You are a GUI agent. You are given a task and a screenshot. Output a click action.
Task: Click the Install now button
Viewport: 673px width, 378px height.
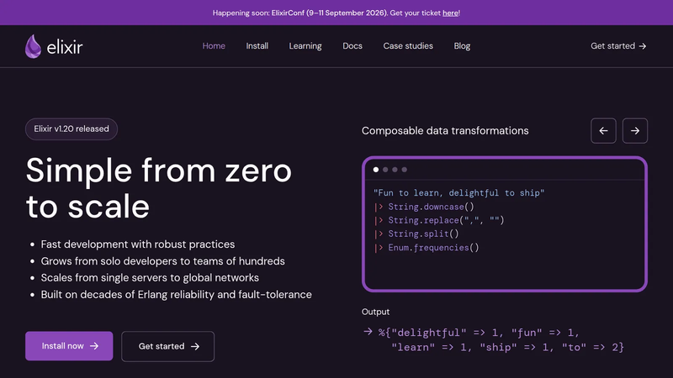[69, 346]
